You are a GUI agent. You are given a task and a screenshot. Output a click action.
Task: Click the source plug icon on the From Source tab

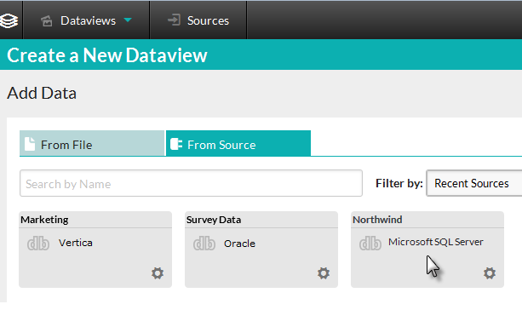176,144
